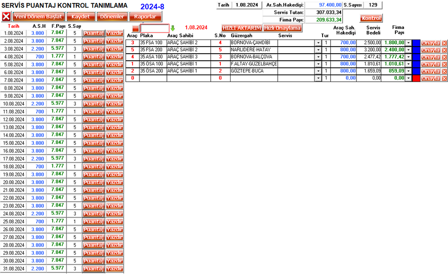This screenshot has width=448, height=274.
Task: Remove the GÖZTEPE-BUCA row using its X icon
Action: point(444,71)
